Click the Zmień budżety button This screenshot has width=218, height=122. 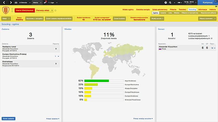click(119, 19)
